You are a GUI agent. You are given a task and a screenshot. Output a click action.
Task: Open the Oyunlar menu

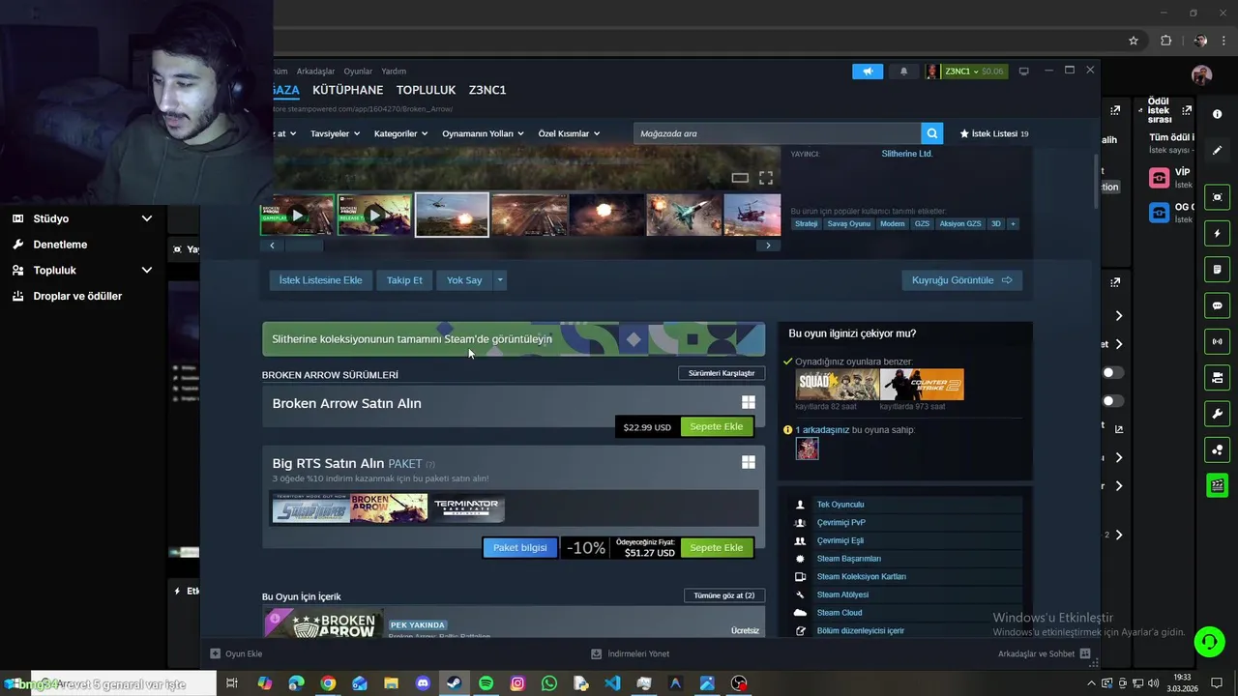click(358, 72)
